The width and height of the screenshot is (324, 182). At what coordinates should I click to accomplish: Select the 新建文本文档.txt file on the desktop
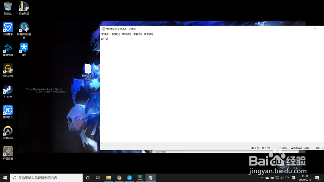(88, 72)
